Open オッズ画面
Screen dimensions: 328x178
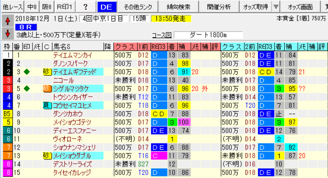click(300, 7)
